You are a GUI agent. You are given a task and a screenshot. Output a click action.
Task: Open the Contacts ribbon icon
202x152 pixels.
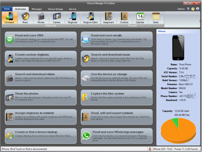(124, 18)
